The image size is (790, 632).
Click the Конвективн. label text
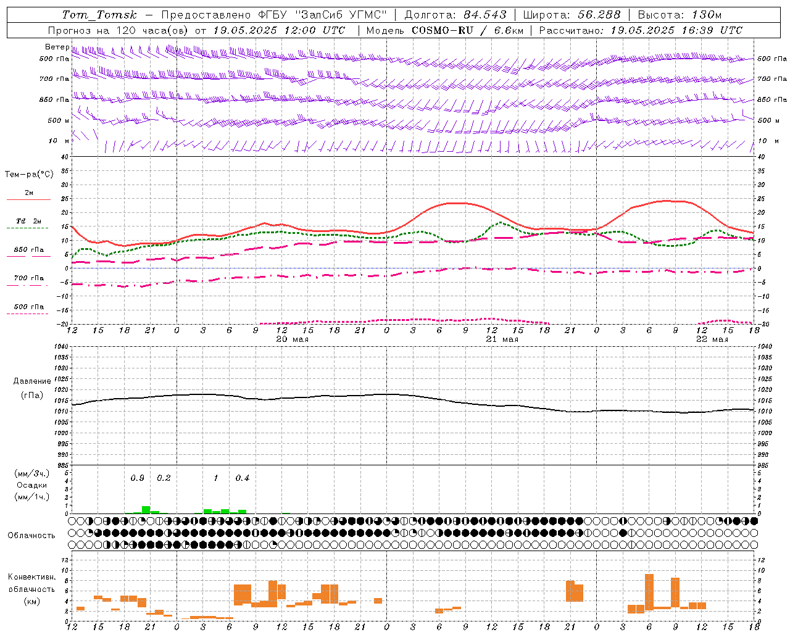point(32,577)
